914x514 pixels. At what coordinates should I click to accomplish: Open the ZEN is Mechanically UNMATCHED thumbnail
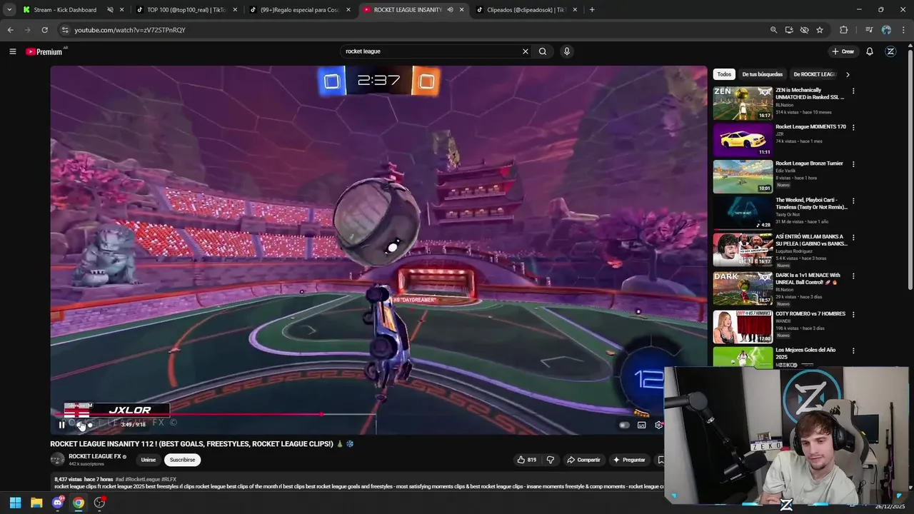pos(743,103)
